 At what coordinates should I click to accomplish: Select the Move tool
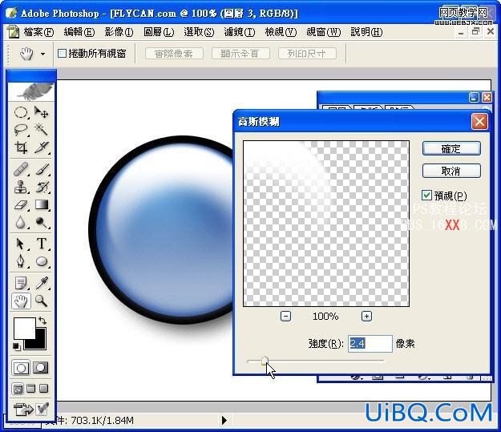pyautogui.click(x=41, y=112)
